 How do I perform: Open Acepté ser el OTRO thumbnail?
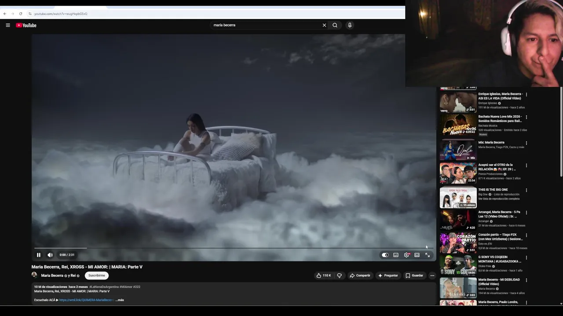[458, 173]
